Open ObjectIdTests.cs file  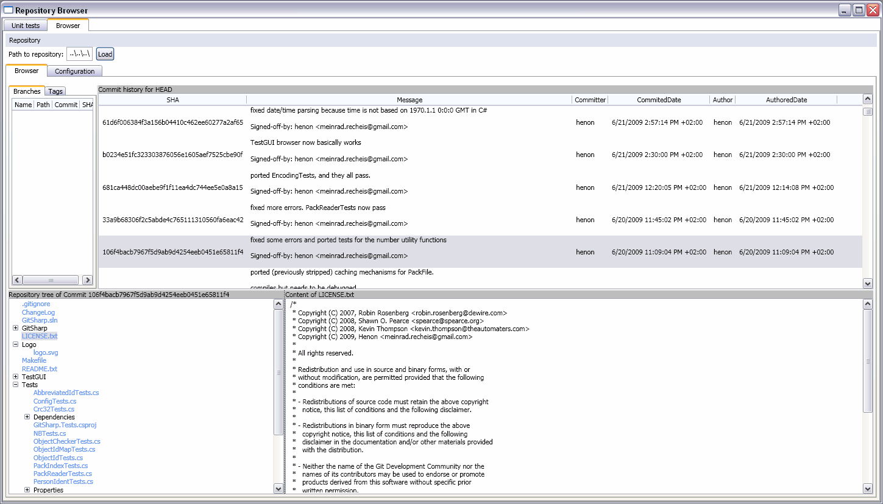point(58,458)
